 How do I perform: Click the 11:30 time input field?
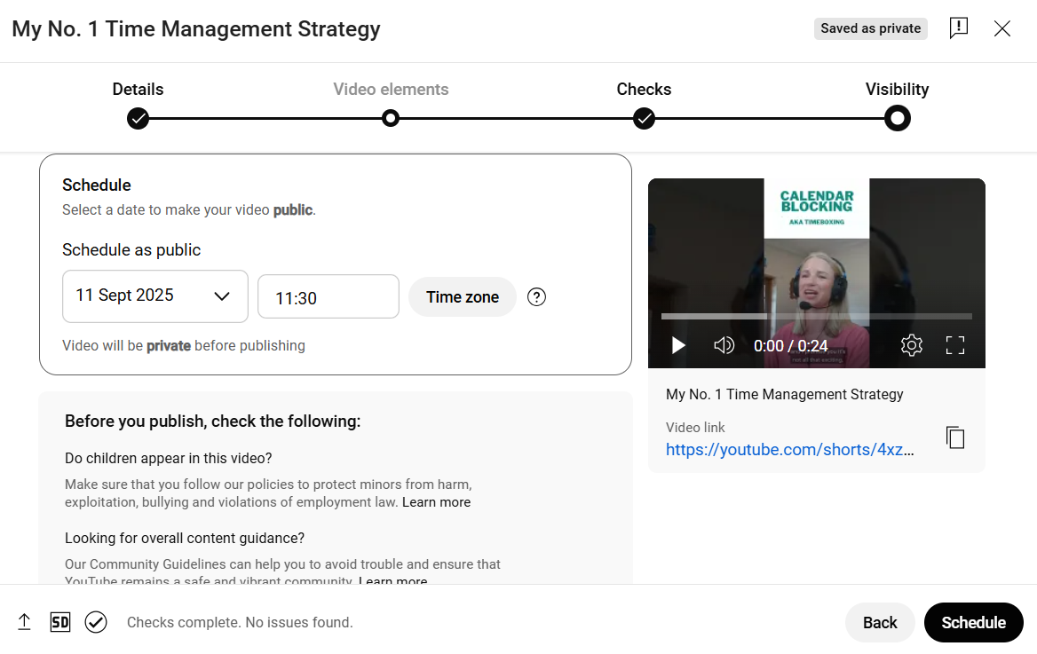(328, 296)
